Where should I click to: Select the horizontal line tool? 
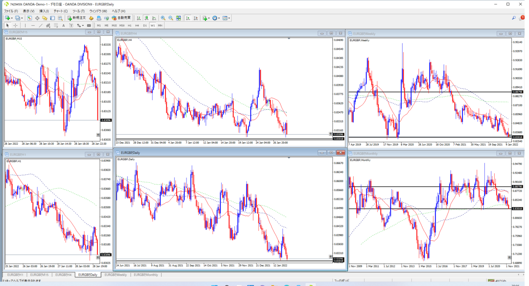pos(33,26)
